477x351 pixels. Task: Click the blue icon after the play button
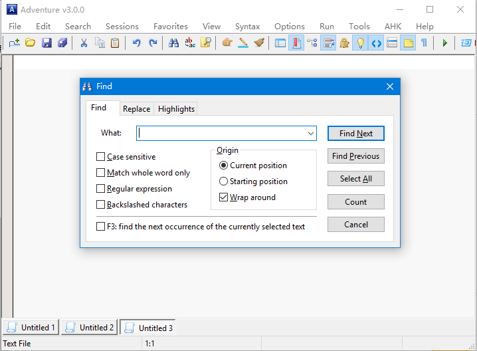pos(466,43)
